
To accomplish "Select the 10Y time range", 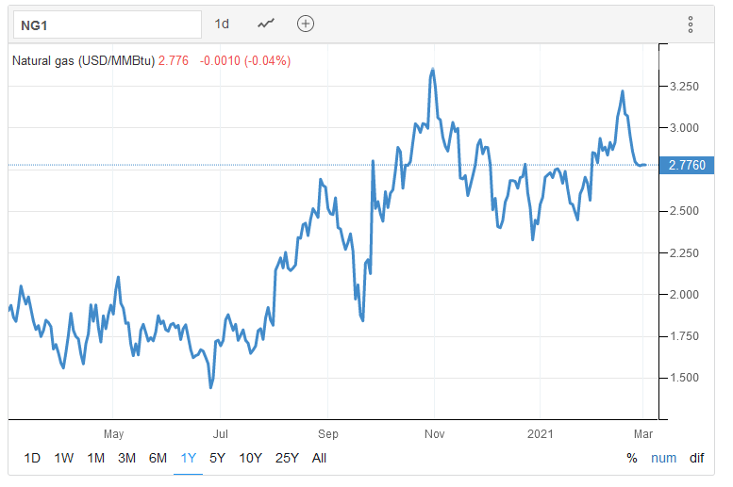I will coord(251,458).
